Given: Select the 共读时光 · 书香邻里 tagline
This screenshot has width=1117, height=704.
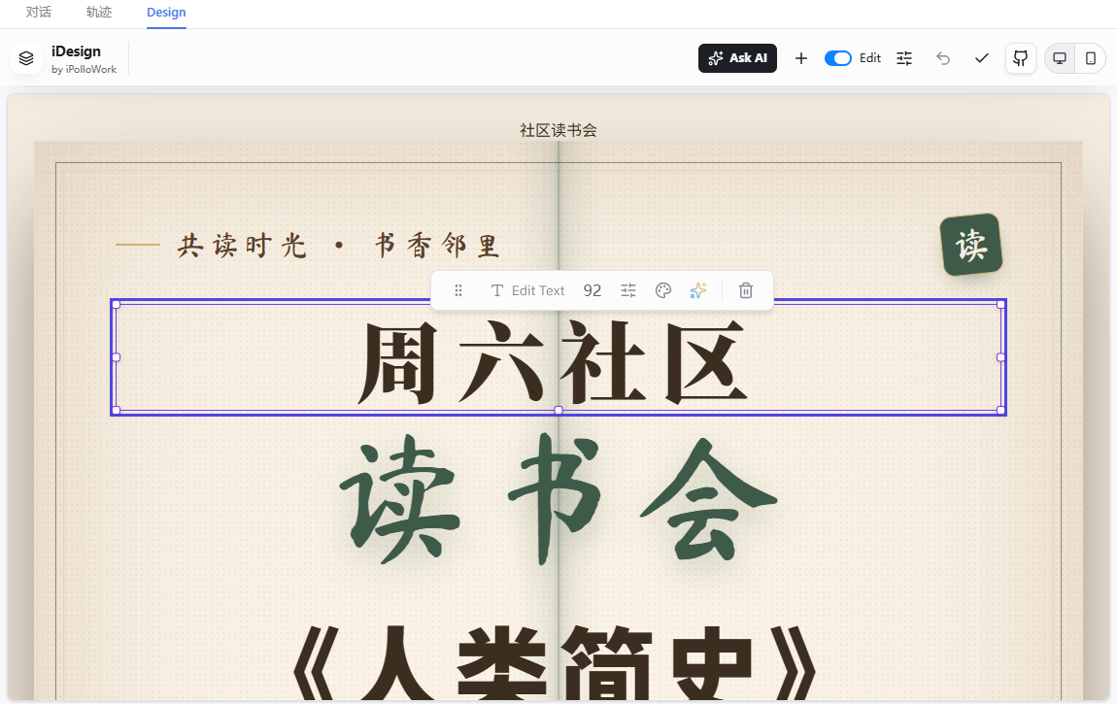Looking at the screenshot, I should click(338, 247).
